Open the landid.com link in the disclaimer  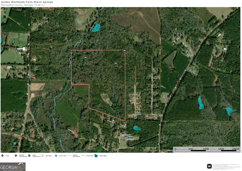click(x=223, y=169)
